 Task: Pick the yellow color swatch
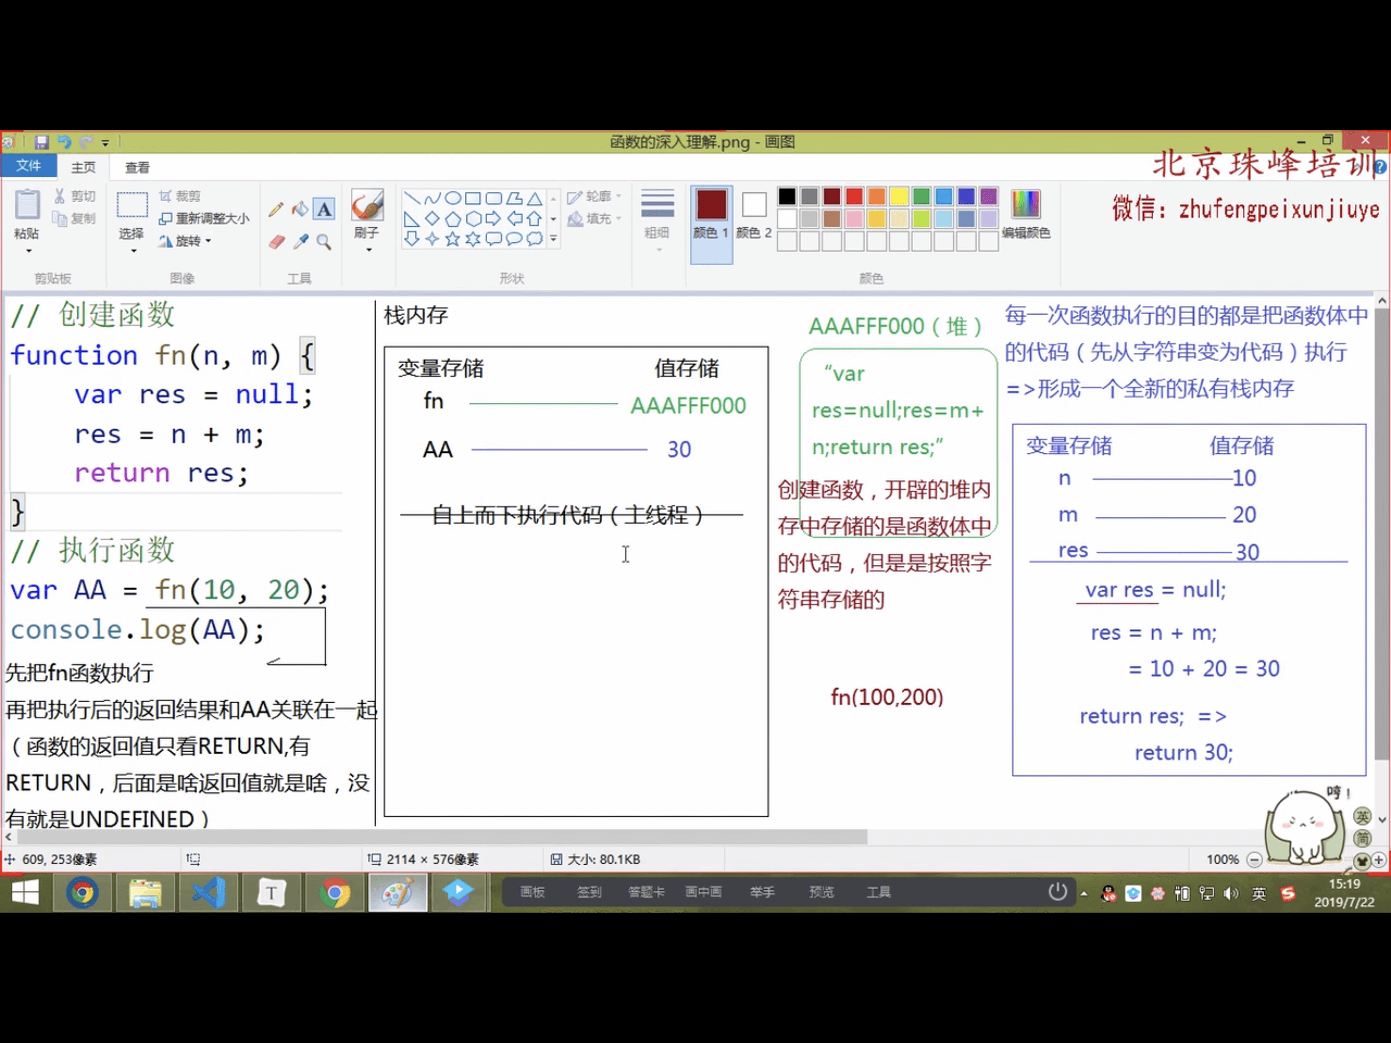coord(899,196)
